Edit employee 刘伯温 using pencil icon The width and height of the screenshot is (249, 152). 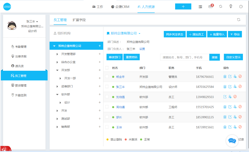click(225, 97)
